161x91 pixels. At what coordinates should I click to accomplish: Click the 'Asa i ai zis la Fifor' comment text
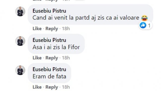[56, 47]
